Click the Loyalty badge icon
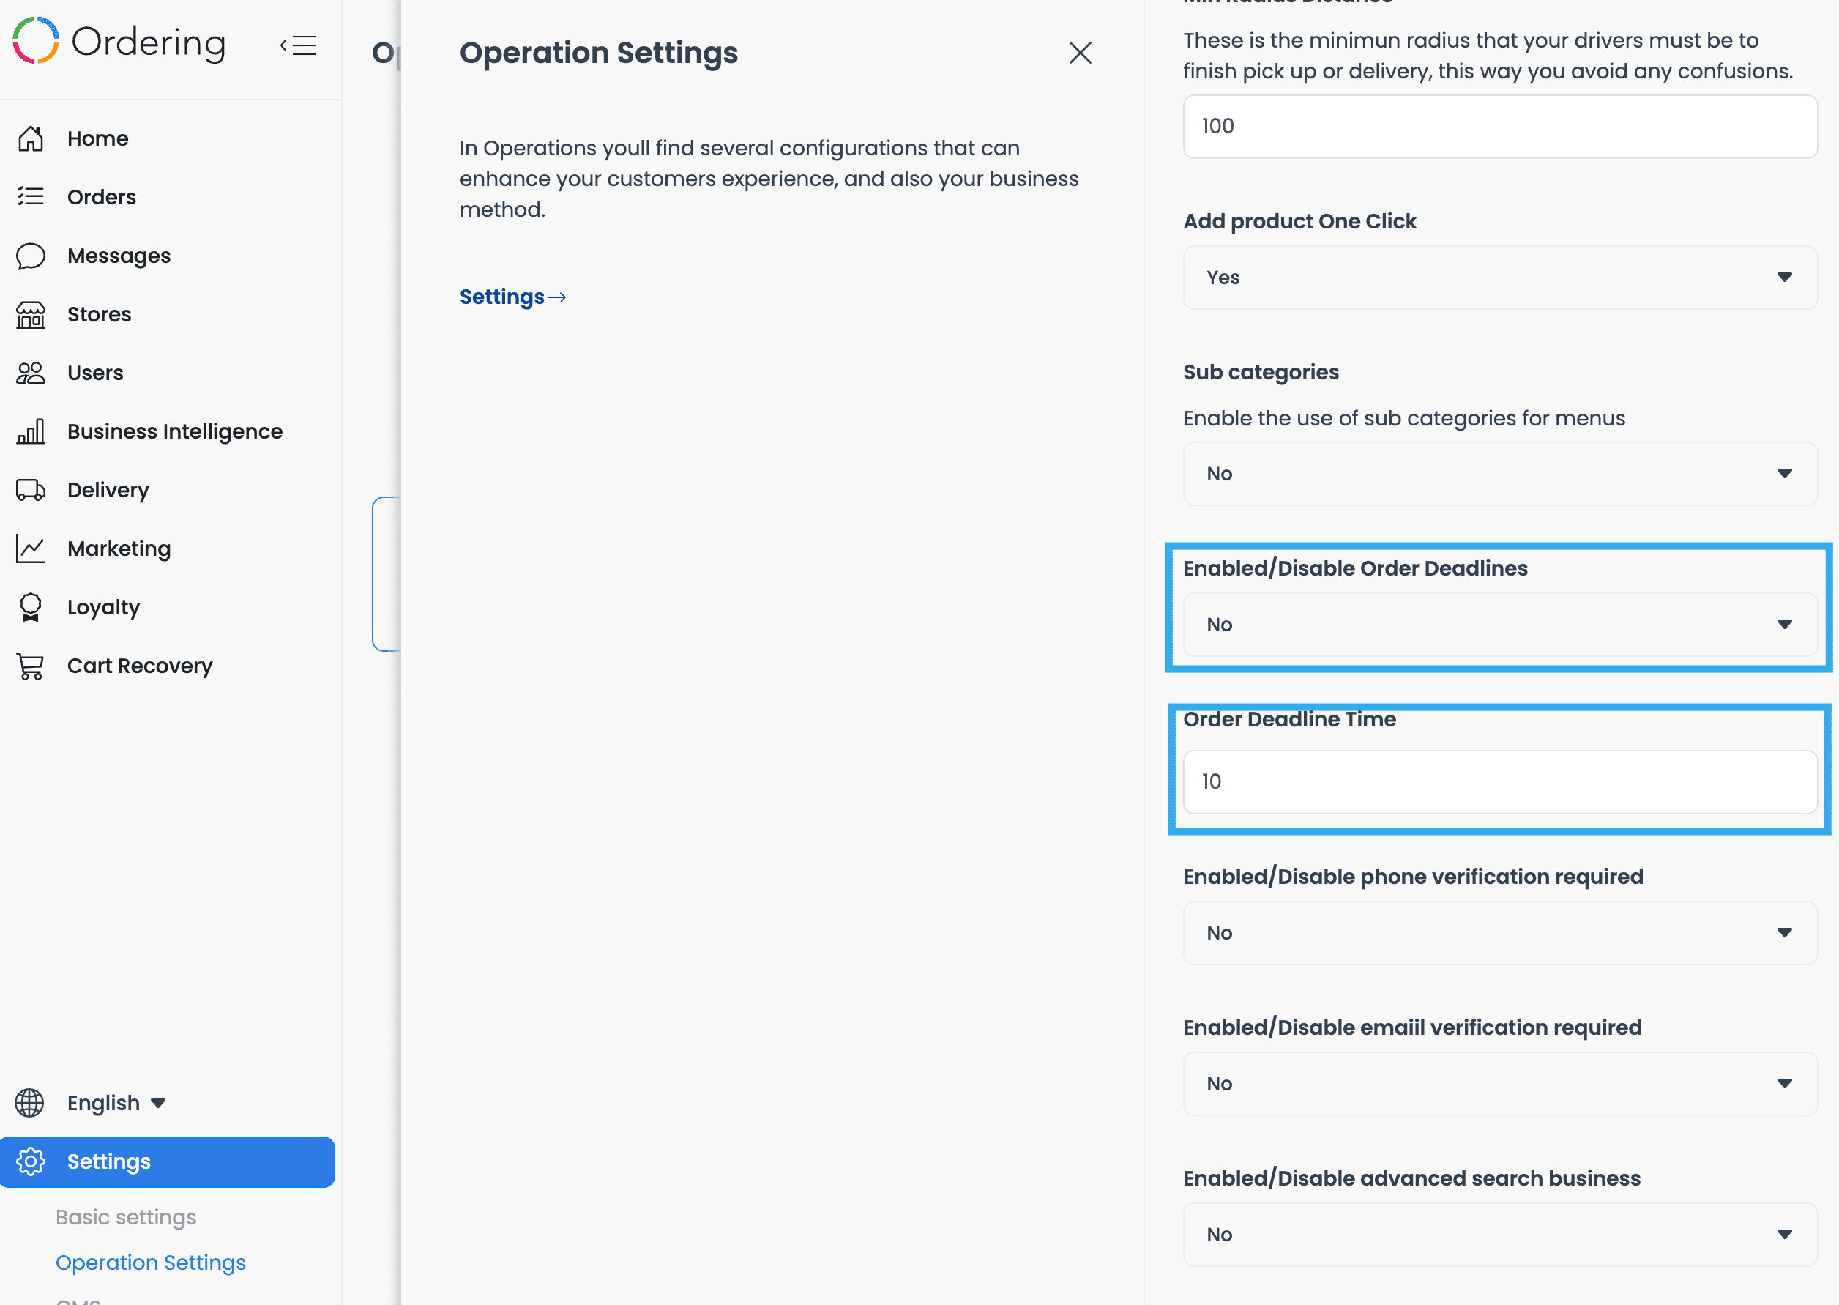 (31, 608)
